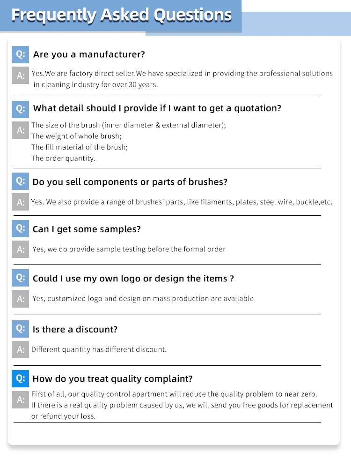Click the A: icon beside 'Different quantity has different discount'
Viewport: 351px width, 468px height.
20,349
